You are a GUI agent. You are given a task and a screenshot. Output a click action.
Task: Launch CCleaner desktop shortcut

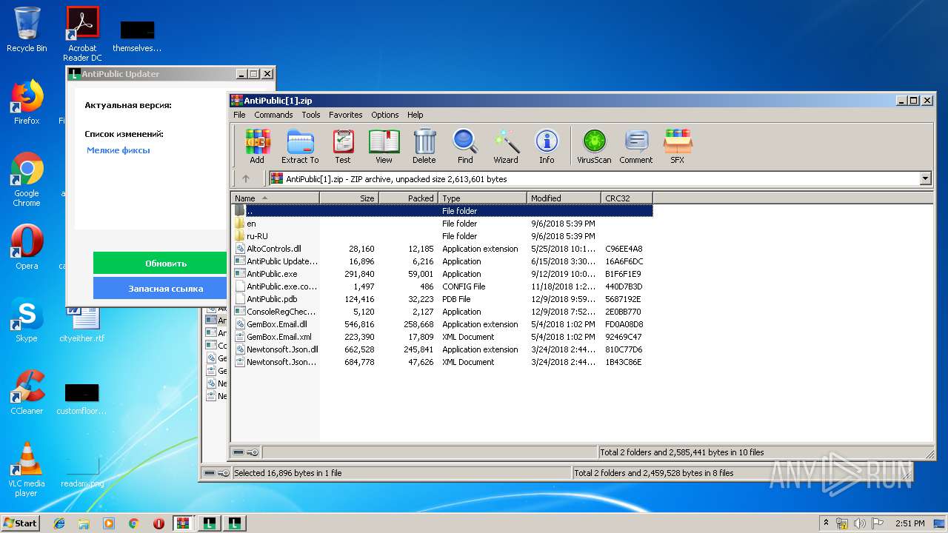click(x=27, y=392)
